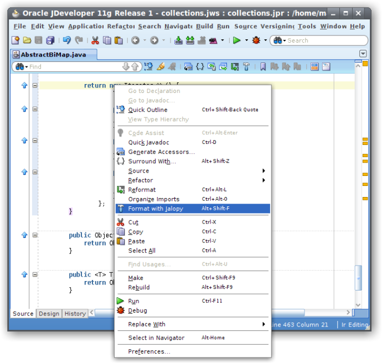Click override arrow beside 'return new' line

[x=24, y=85]
